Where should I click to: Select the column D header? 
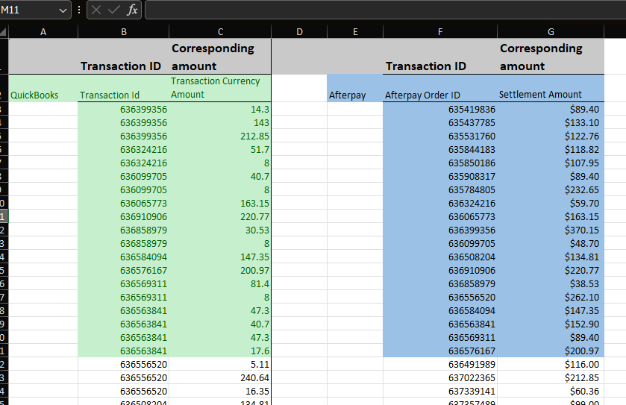(x=298, y=31)
